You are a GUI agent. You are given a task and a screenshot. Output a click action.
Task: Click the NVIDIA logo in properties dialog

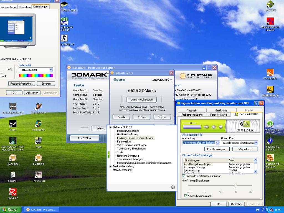pyautogui.click(x=245, y=126)
